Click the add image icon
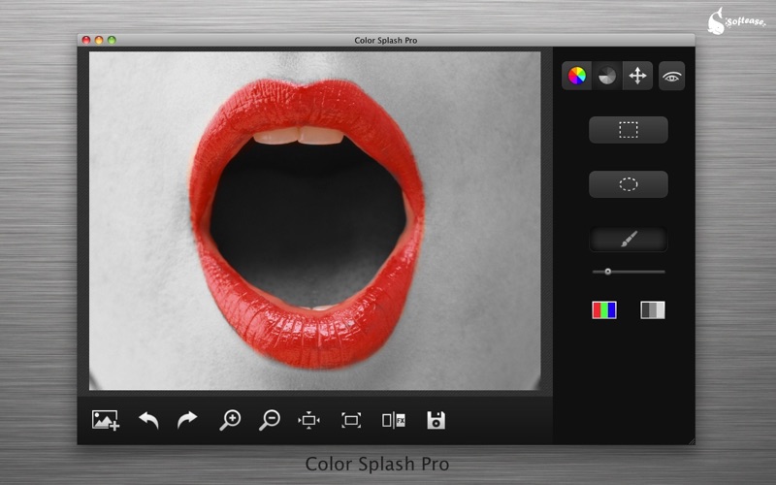The image size is (776, 485). coord(105,420)
